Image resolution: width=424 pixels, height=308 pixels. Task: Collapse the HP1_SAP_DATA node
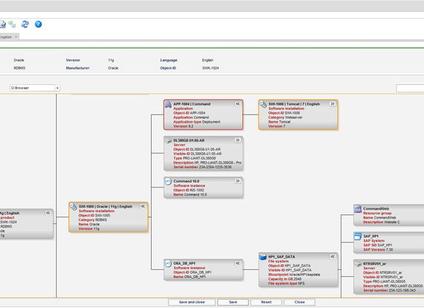coord(333,257)
